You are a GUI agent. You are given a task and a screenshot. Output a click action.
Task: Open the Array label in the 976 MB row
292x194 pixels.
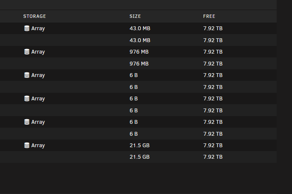click(38, 52)
